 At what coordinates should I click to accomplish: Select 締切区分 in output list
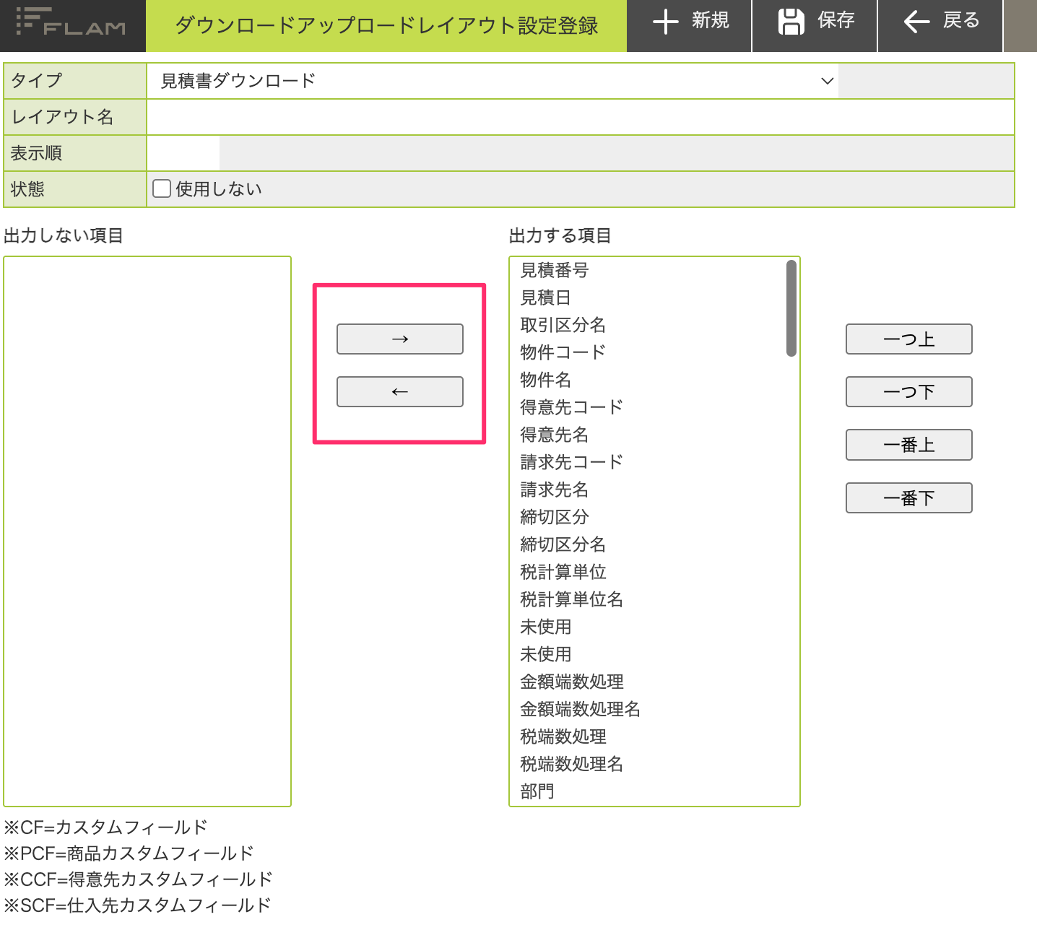(x=555, y=517)
